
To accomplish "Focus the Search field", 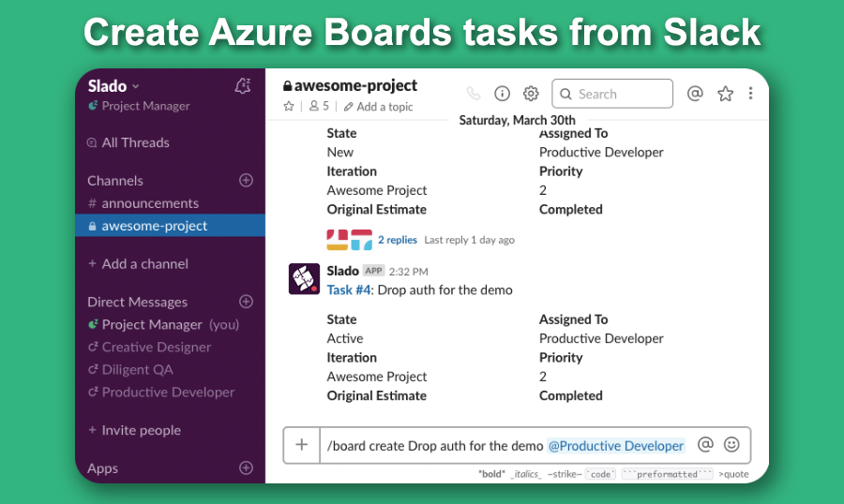I will (x=612, y=94).
